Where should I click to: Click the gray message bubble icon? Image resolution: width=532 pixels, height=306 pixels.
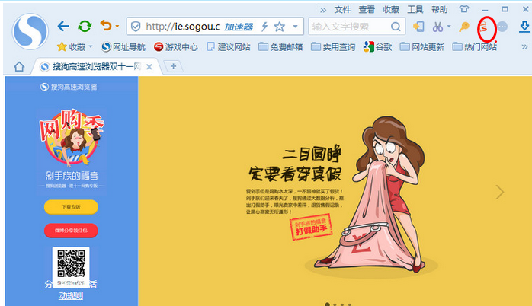coord(502,27)
